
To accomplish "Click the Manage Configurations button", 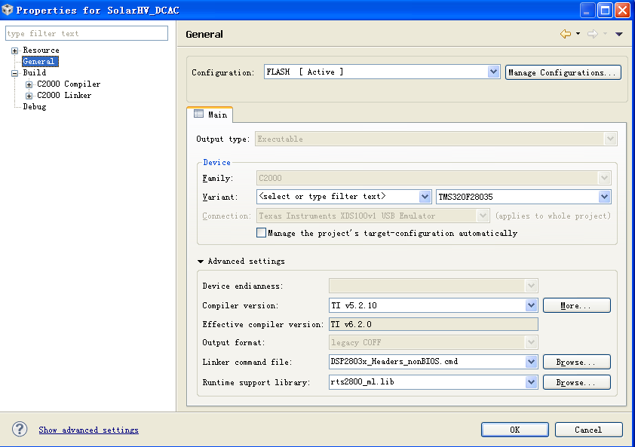I will [x=563, y=72].
